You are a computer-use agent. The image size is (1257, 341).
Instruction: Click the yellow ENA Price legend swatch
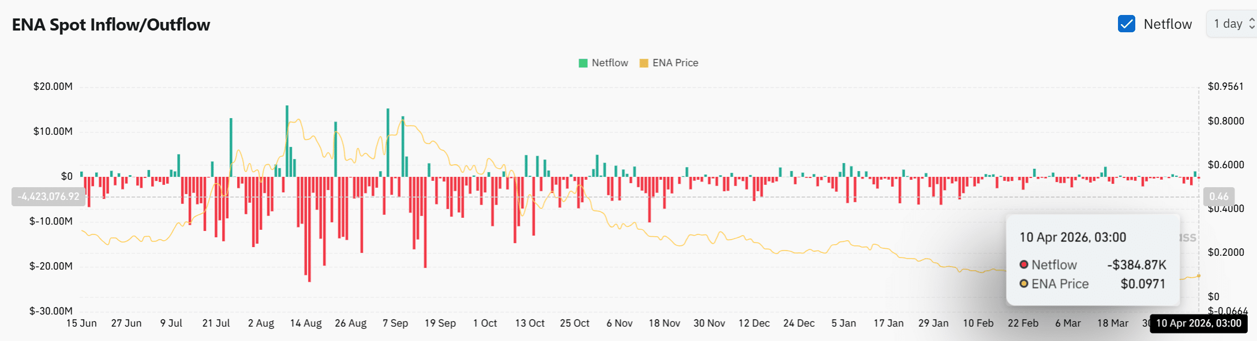tap(644, 63)
